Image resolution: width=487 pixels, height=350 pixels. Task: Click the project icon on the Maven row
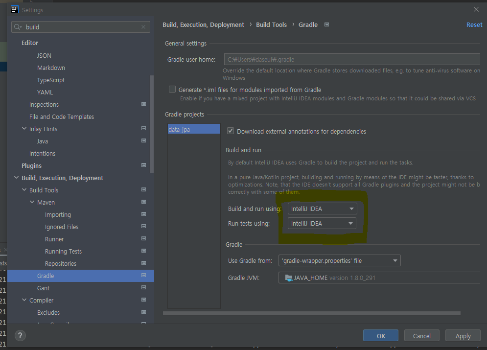coord(143,202)
